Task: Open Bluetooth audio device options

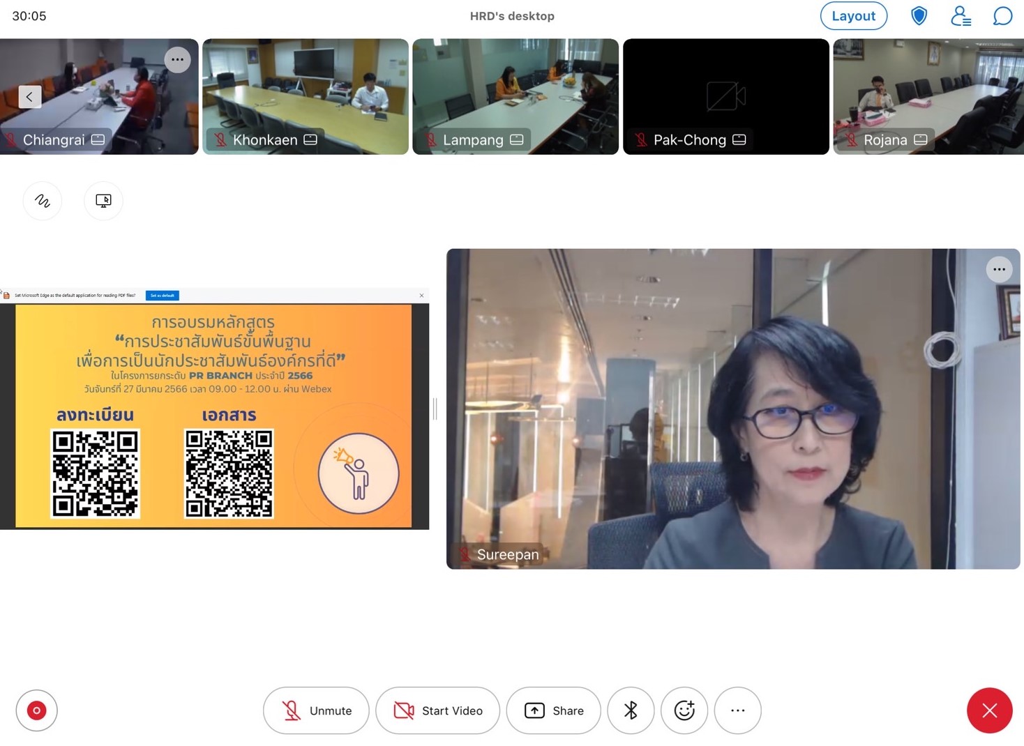Action: pyautogui.click(x=631, y=710)
